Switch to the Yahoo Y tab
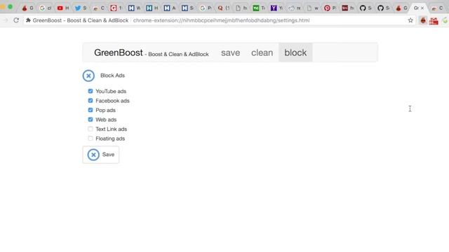Screen dimensions: 449x252 click(x=276, y=8)
